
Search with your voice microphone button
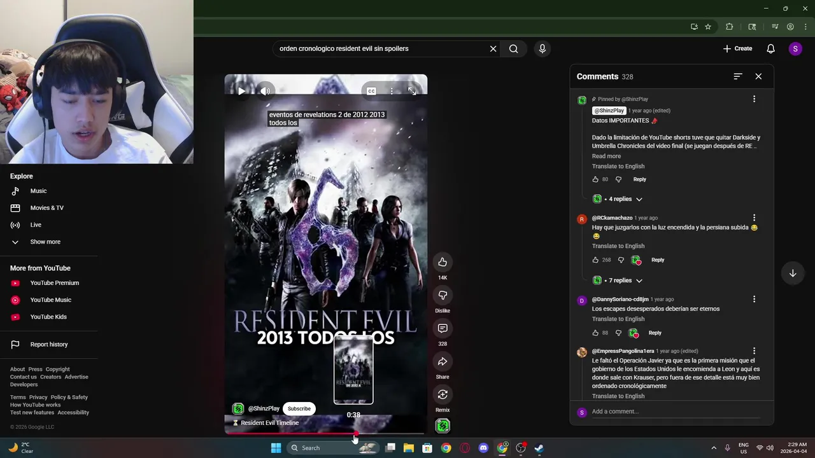542,49
